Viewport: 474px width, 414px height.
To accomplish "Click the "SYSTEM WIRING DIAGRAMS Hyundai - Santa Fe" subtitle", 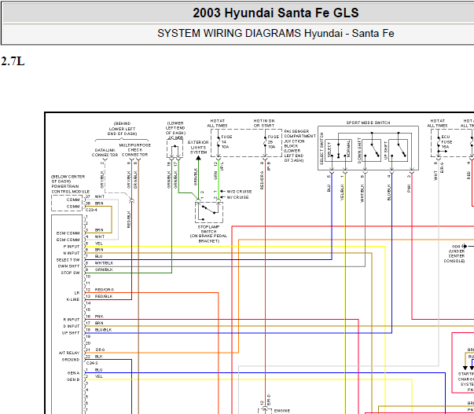I will 276,33.
